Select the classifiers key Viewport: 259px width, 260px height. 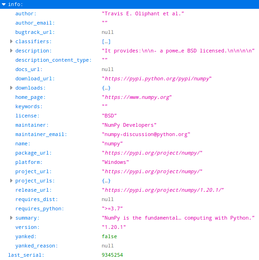pos(33,41)
